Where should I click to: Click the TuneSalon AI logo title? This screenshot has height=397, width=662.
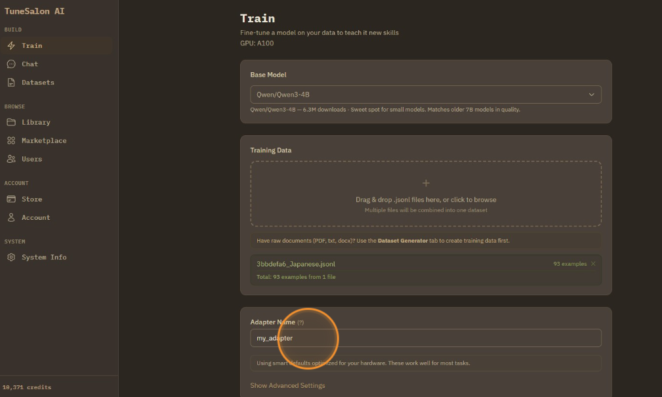click(35, 11)
